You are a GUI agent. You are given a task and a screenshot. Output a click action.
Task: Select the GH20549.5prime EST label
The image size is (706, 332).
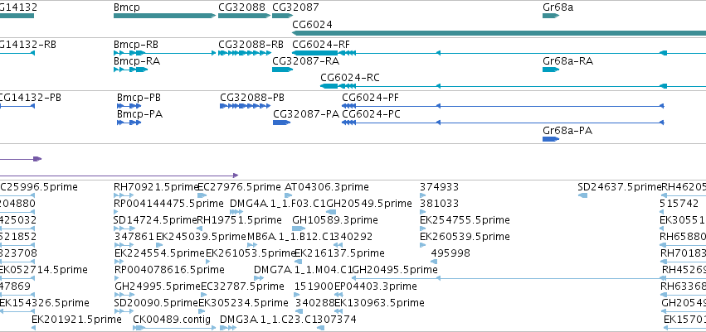click(x=369, y=204)
